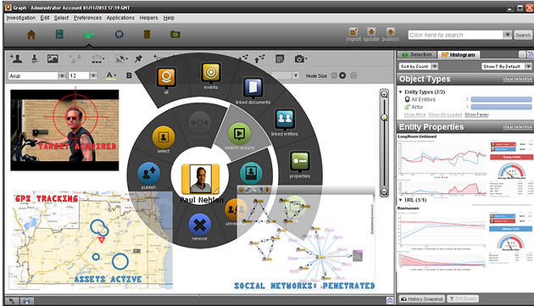Click the import icon

coord(353,31)
